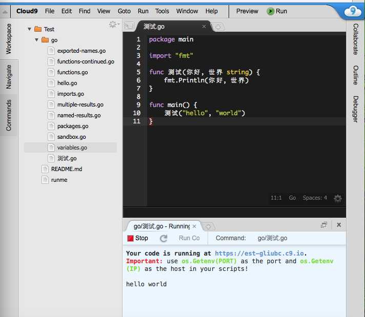Image resolution: width=365 pixels, height=317 pixels.
Task: Open the Debugger side panel
Action: pos(355,109)
